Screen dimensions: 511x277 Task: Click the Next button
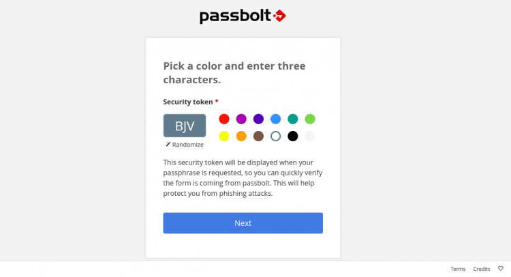tap(243, 223)
